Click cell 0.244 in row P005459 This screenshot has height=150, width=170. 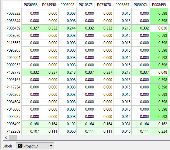(x=67, y=28)
